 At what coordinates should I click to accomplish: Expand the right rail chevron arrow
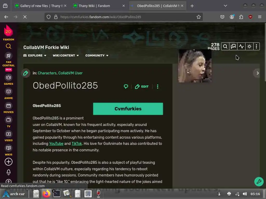[257, 73]
